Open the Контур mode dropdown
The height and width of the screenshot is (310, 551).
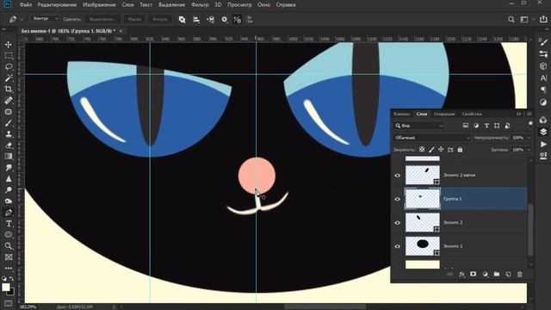[46, 19]
